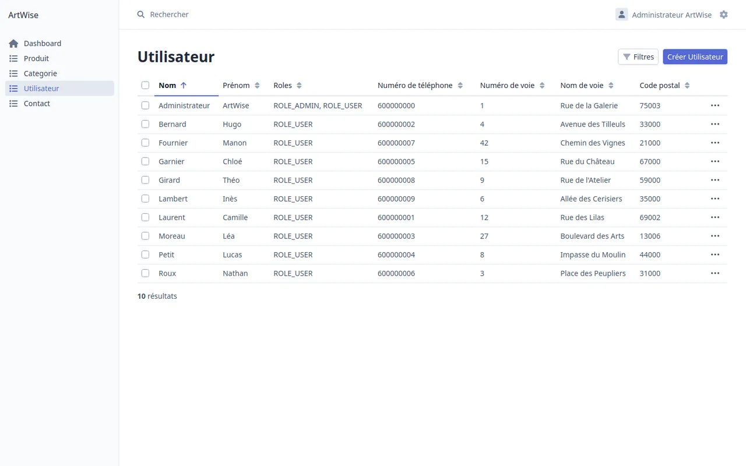Open actions menu for Roux row
Image resolution: width=746 pixels, height=466 pixels.
click(x=715, y=274)
